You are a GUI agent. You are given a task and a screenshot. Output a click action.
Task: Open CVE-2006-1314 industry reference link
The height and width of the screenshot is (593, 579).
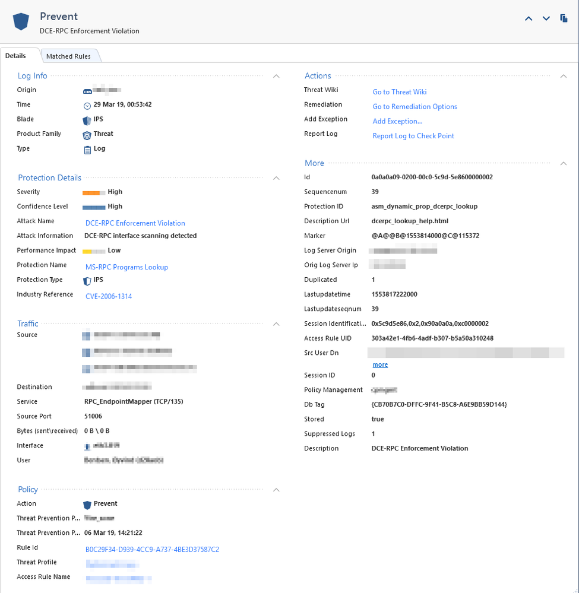click(x=109, y=296)
